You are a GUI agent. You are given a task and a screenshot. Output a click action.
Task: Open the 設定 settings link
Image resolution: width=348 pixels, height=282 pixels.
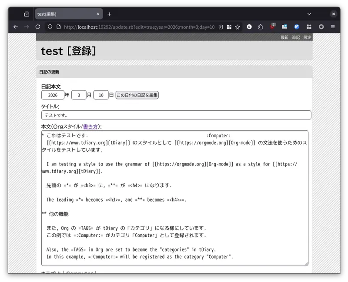pyautogui.click(x=307, y=37)
